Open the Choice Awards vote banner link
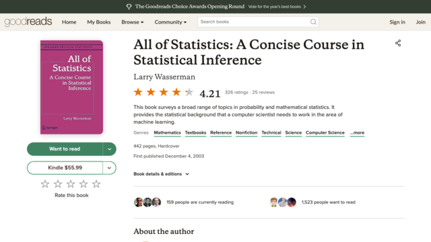431x242 pixels. [x=277, y=7]
